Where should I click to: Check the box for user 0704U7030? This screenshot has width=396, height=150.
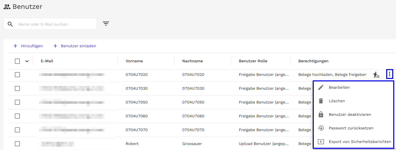coord(17,88)
